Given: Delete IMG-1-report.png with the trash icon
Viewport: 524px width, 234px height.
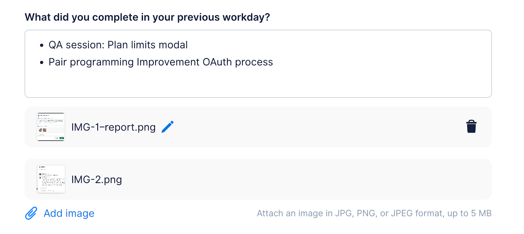Looking at the screenshot, I should 471,127.
